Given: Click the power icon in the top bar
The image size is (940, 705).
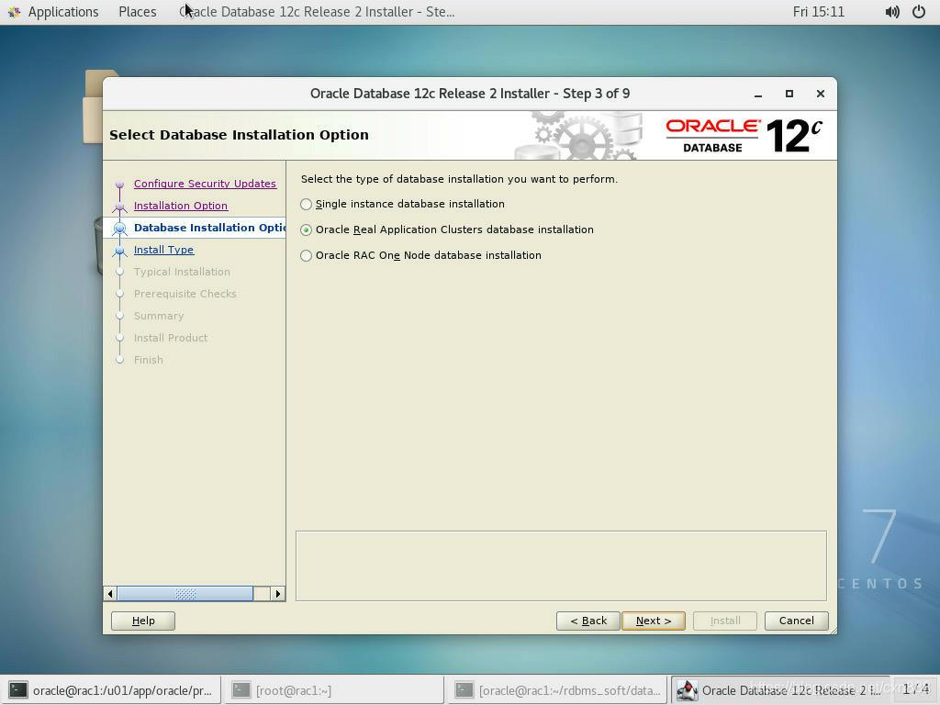Looking at the screenshot, I should coord(918,11).
